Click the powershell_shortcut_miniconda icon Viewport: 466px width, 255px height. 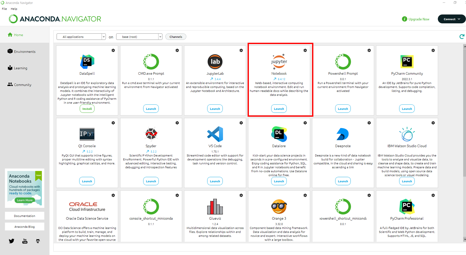click(343, 206)
